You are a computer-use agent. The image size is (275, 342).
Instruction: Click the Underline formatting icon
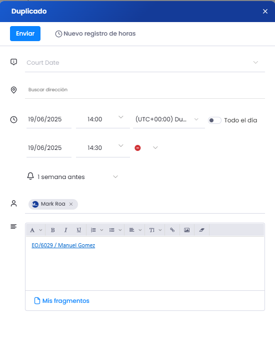78,230
